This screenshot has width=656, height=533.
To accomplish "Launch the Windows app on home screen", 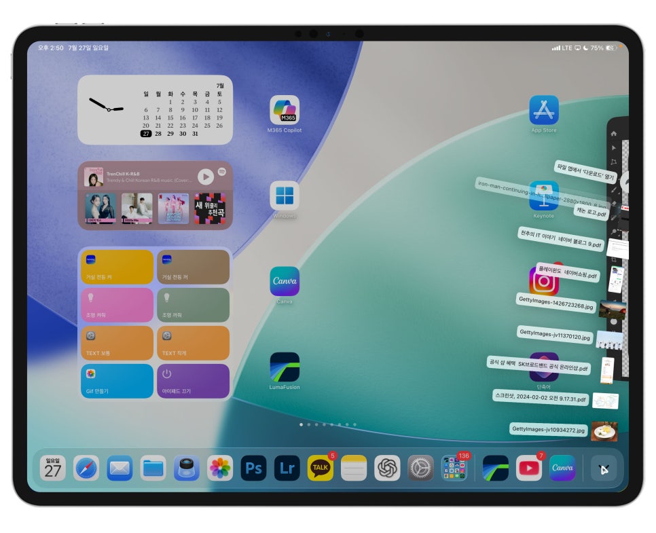I will [285, 196].
